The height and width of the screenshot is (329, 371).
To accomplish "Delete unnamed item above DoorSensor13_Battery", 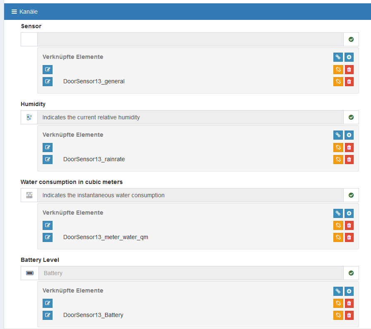I will (349, 303).
